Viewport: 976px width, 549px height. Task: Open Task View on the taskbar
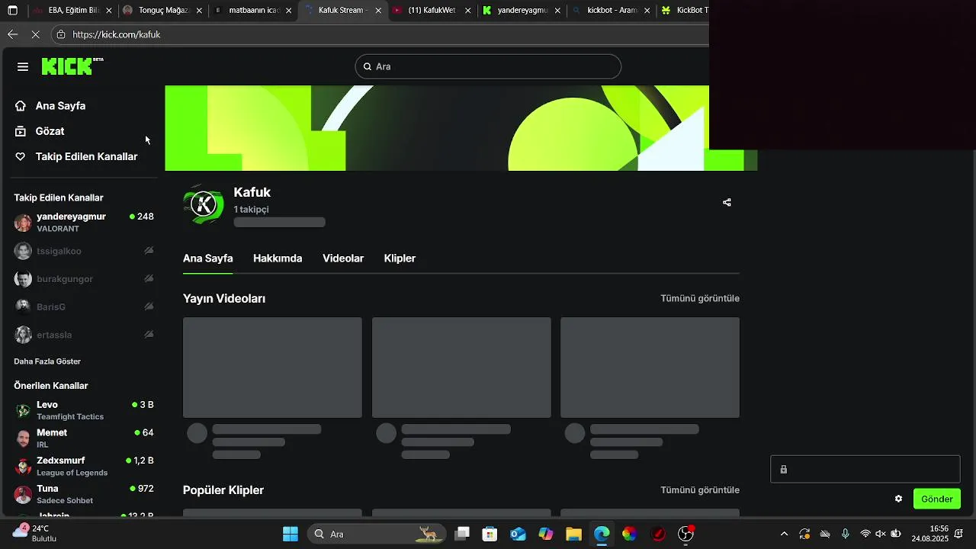[462, 534]
